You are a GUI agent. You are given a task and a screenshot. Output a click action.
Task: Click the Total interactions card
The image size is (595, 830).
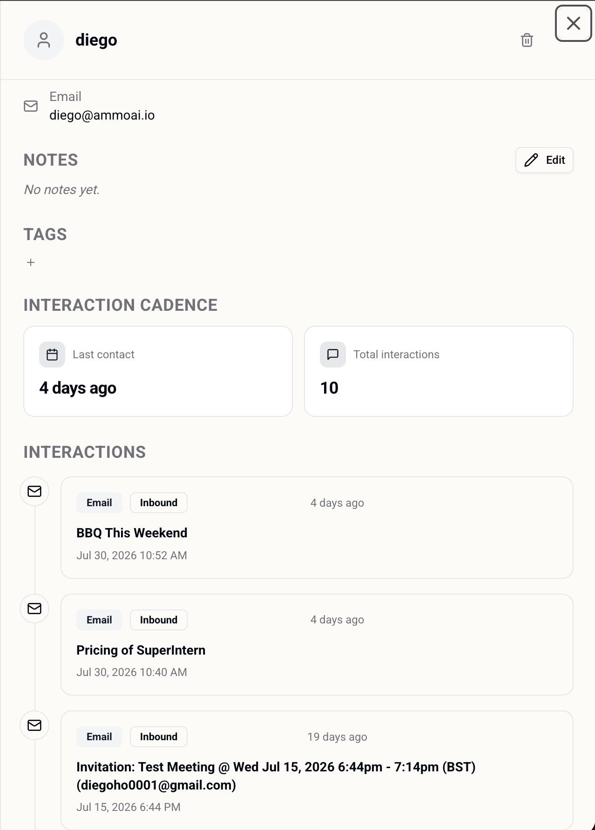click(x=439, y=371)
